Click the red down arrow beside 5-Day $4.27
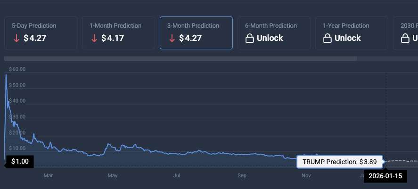Image resolution: width=418 pixels, height=189 pixels. coord(16,39)
